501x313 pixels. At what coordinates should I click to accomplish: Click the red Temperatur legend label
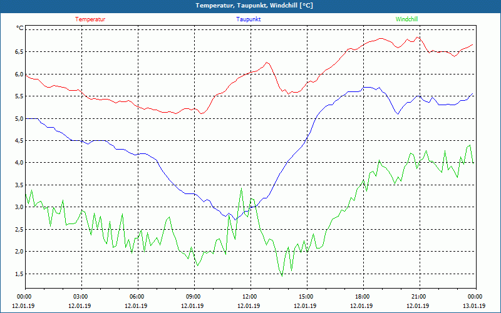click(90, 19)
